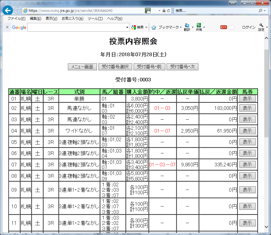Open the ファイル(F) menu
The width and height of the screenshot is (271, 235).
pyautogui.click(x=16, y=19)
